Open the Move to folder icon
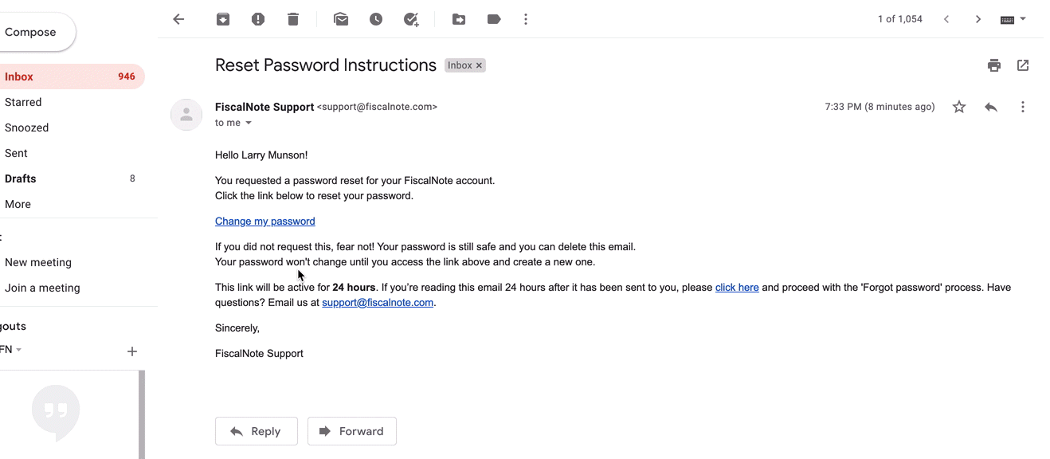1050x459 pixels. tap(459, 19)
